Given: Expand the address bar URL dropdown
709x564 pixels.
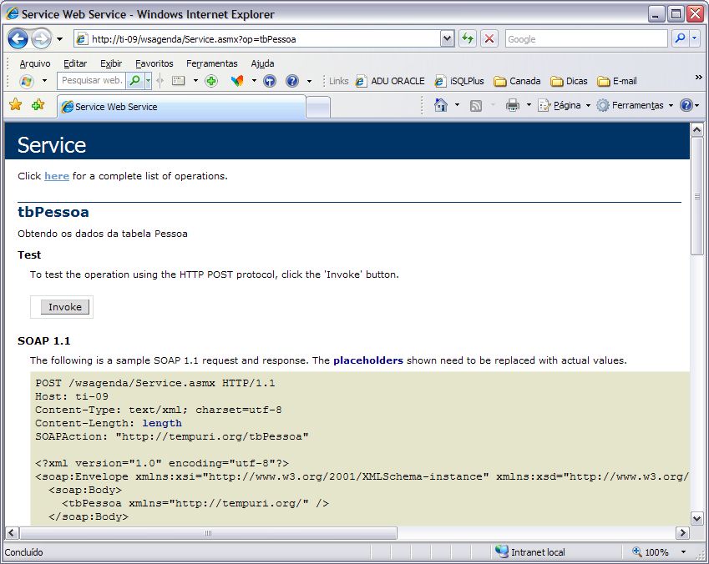Looking at the screenshot, I should pos(447,39).
